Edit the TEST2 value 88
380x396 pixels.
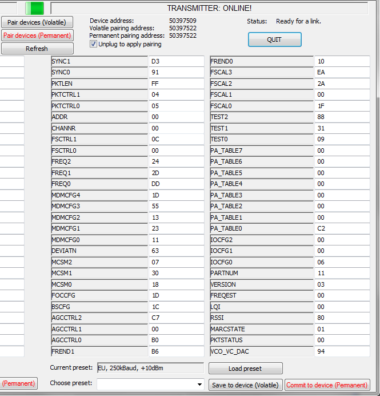pos(342,117)
